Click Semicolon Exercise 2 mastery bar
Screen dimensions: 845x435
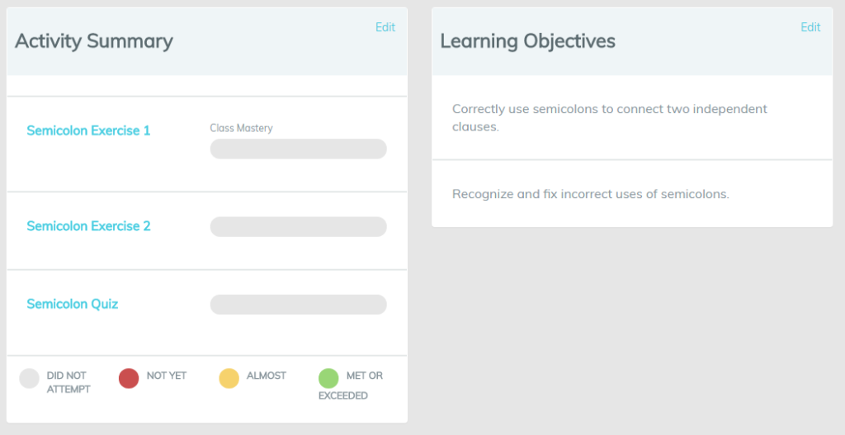(x=299, y=227)
